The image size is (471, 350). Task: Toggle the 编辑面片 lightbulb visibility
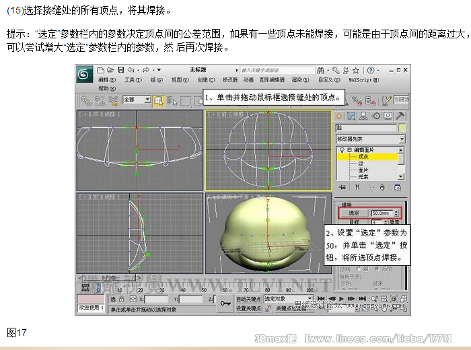342,149
